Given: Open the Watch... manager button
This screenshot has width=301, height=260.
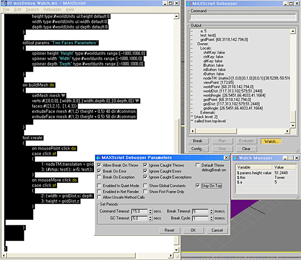Looking at the screenshot, I should [271, 141].
